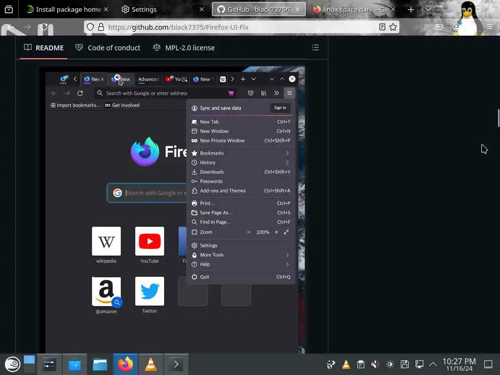This screenshot has width=500, height=375.
Task: Activate the Firefox taskbar entry
Action: [x=125, y=364]
